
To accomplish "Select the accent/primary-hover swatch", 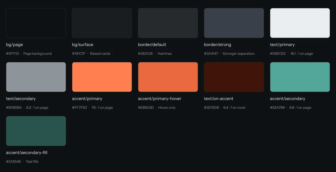I will coord(168,77).
